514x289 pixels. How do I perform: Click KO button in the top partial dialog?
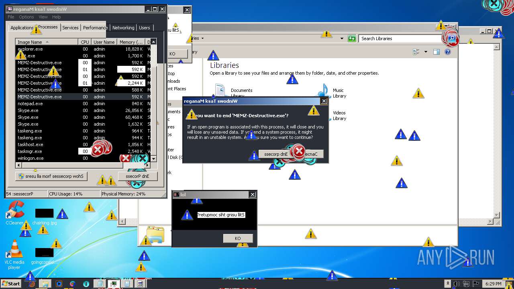(172, 54)
